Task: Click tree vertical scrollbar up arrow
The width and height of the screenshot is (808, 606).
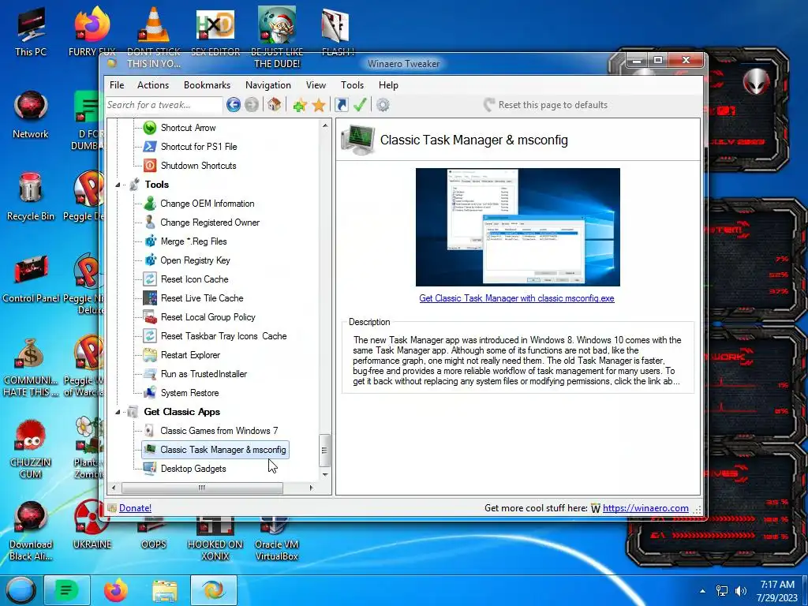Action: (x=325, y=125)
